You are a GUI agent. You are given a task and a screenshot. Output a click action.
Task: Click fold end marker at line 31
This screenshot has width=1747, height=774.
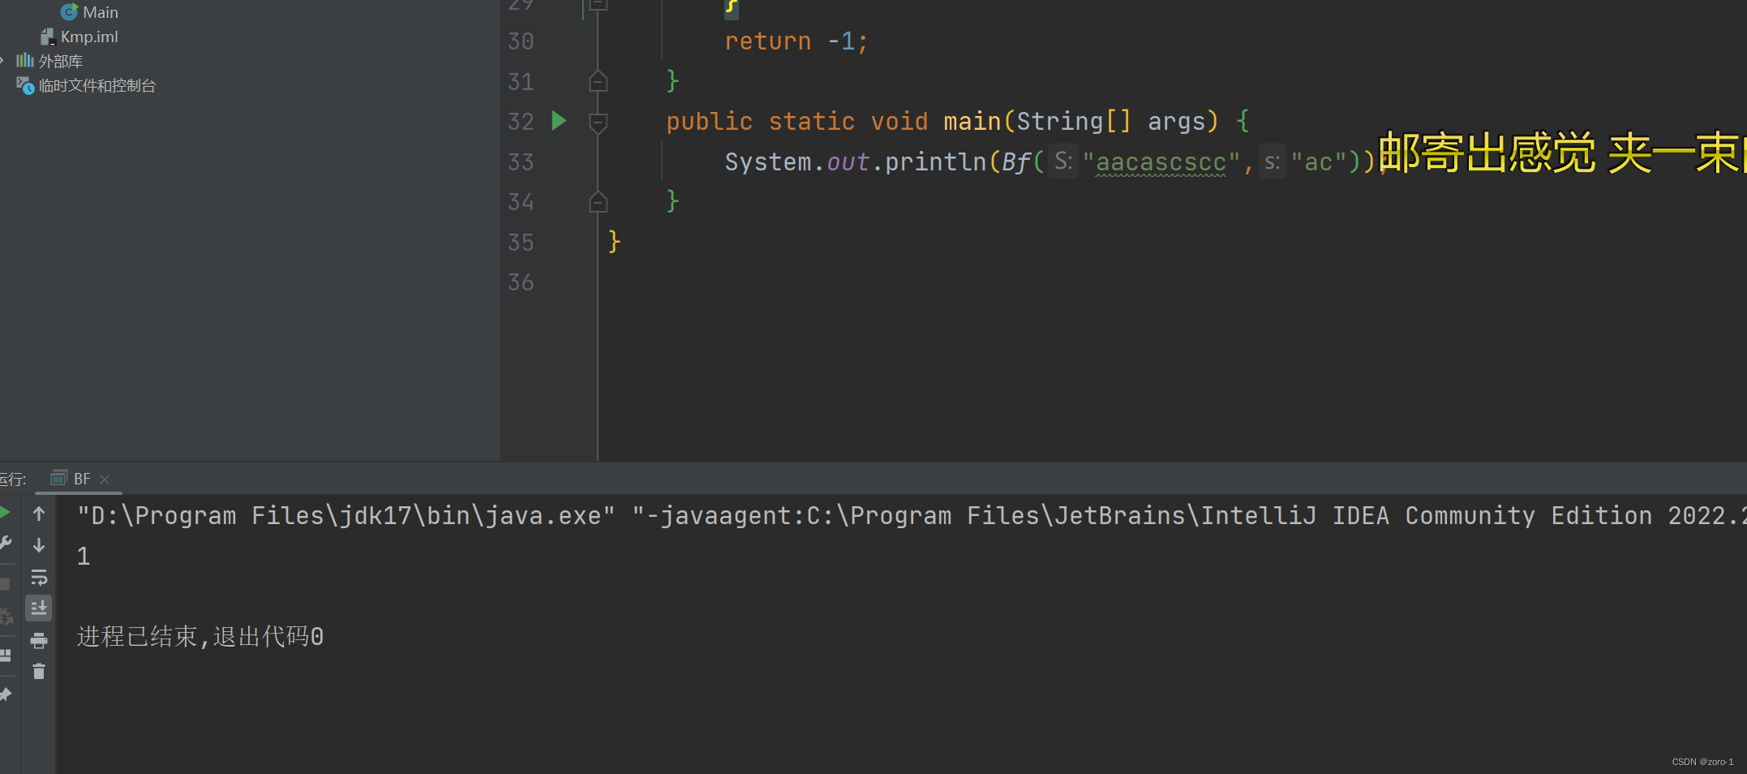[599, 81]
